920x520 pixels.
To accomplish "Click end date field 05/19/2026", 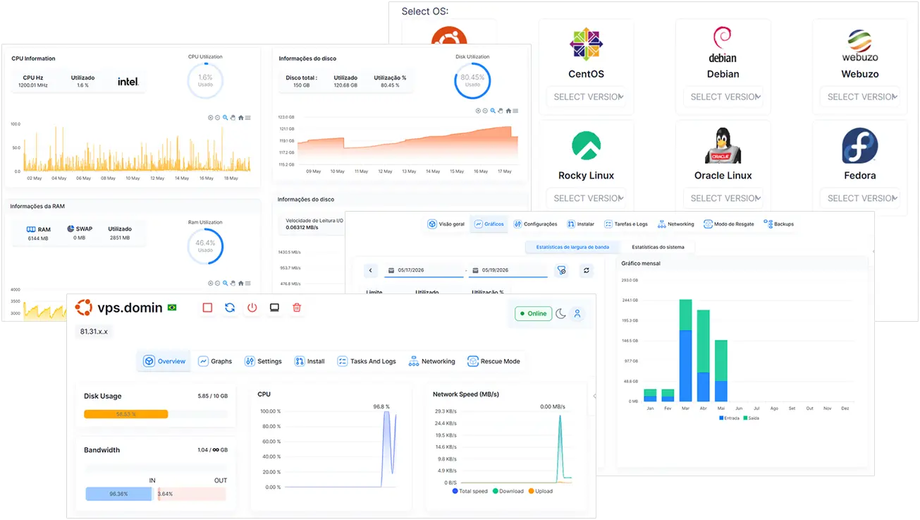I will tap(508, 270).
